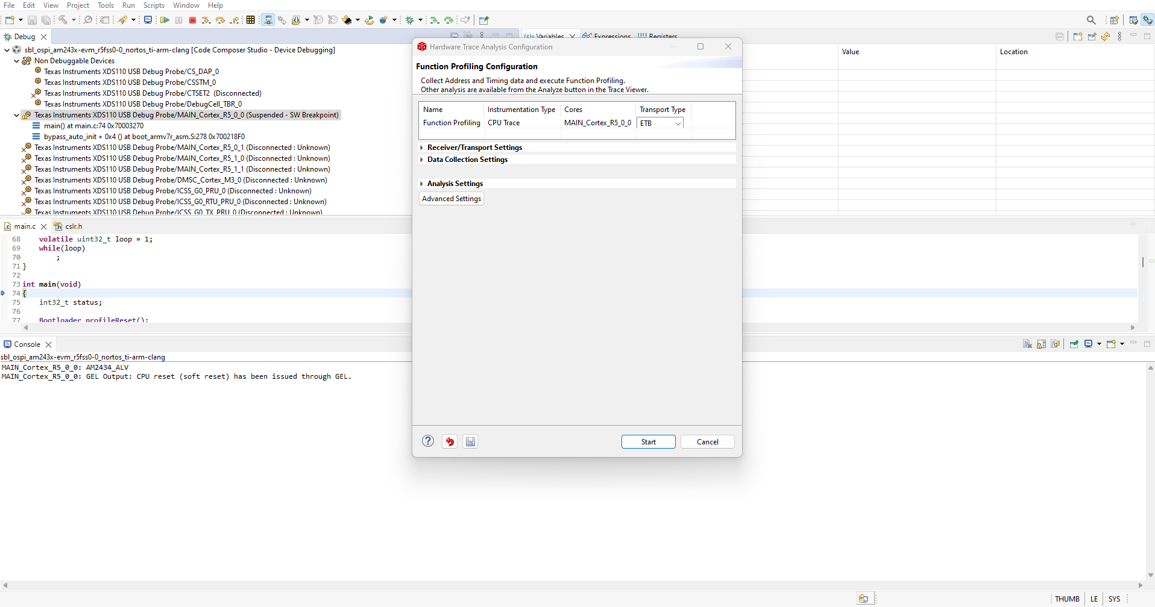This screenshot has height=607, width=1155.
Task: Click the Word Wrap console icon
Action: (1056, 344)
